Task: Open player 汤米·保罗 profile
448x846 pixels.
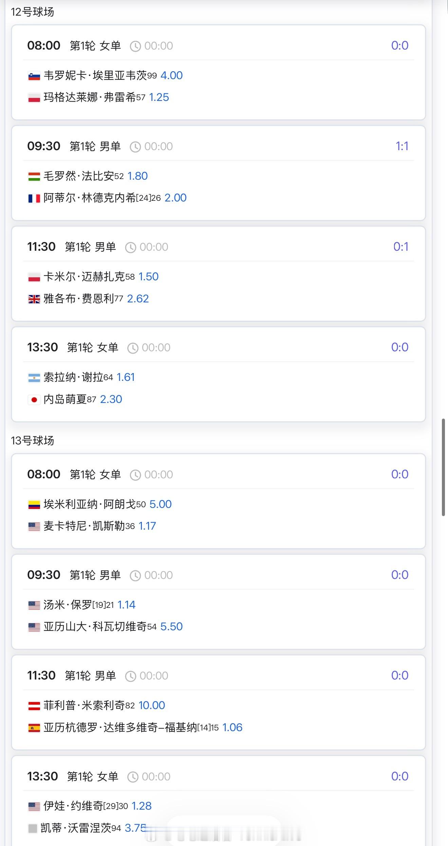Action: tap(68, 605)
